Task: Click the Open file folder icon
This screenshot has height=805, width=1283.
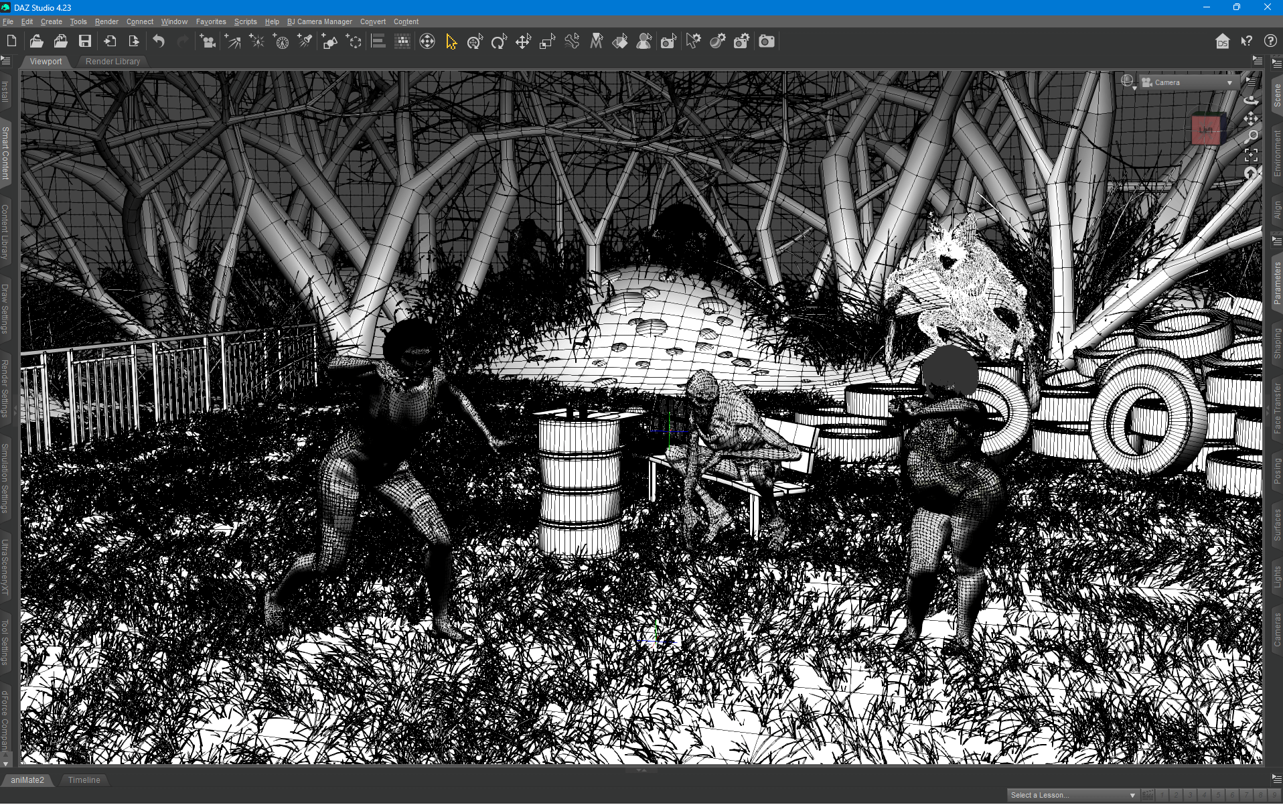Action: click(36, 42)
